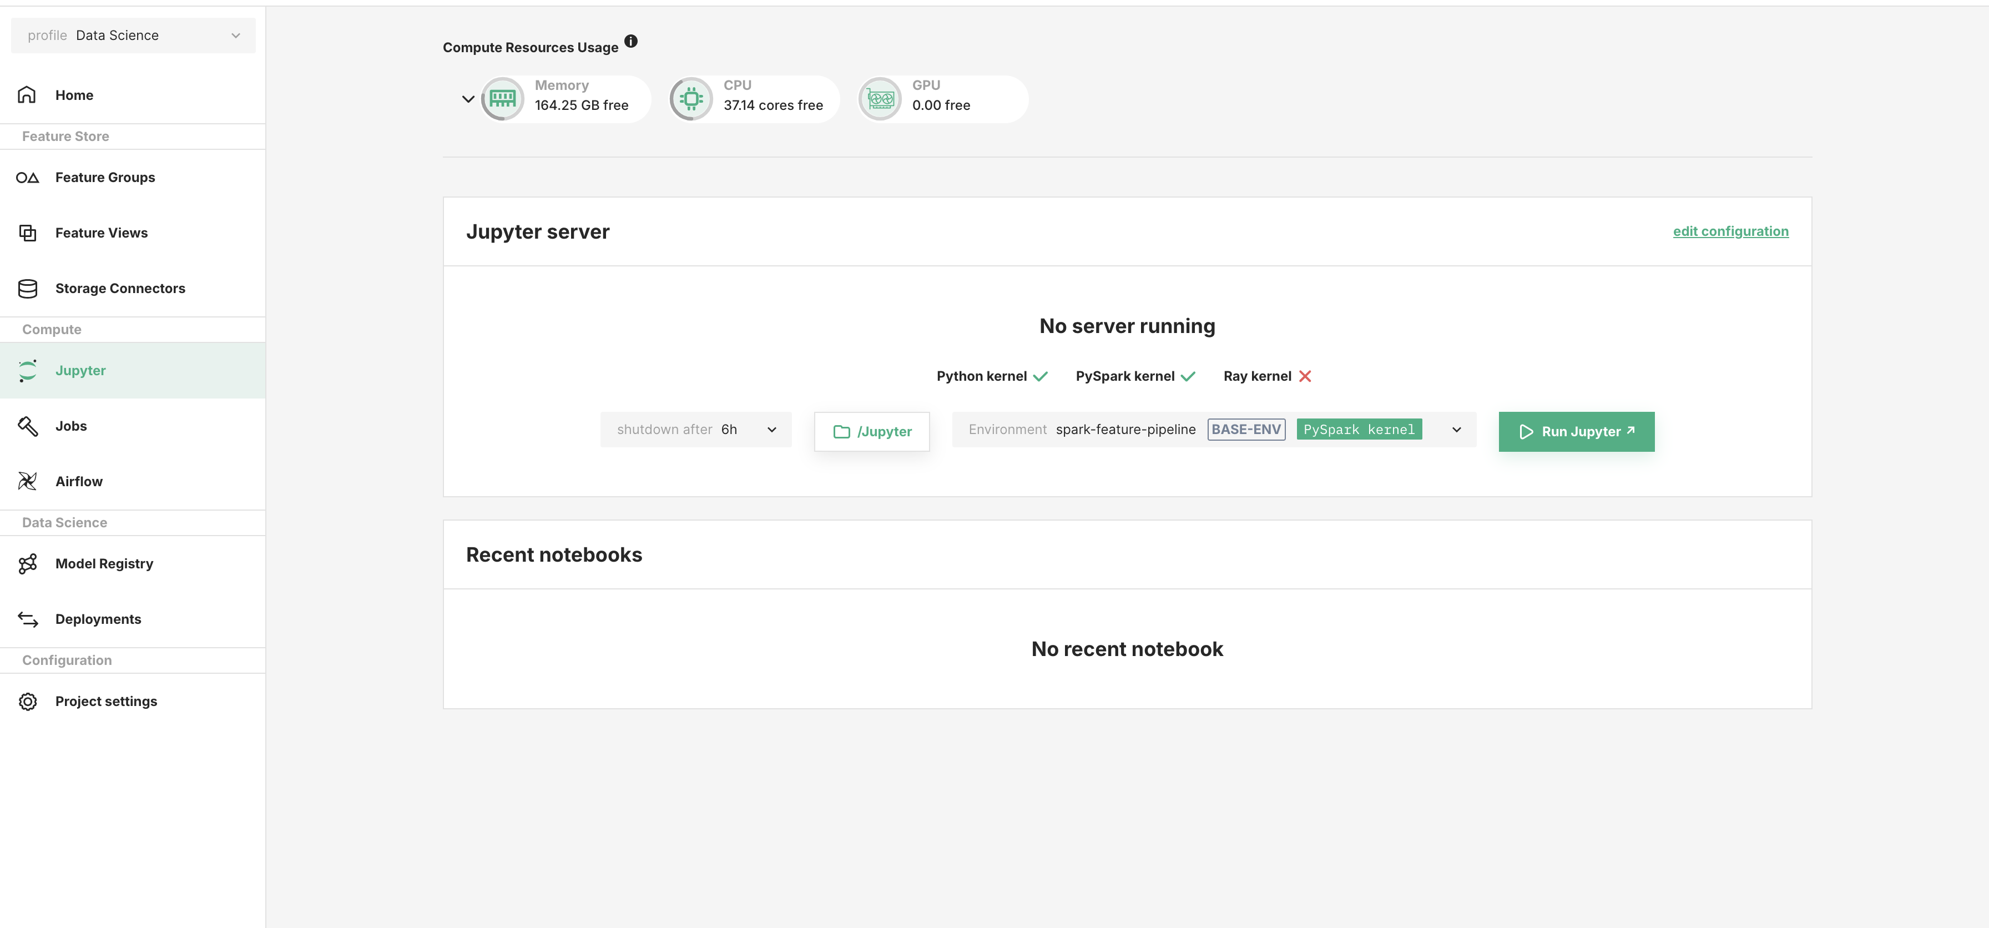Click the Ray kernel red X status
The image size is (1989, 928).
(1305, 376)
